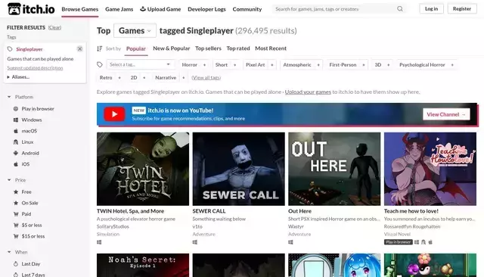Open Browse Games in top navigation
This screenshot has height=277, width=484.
tap(80, 9)
